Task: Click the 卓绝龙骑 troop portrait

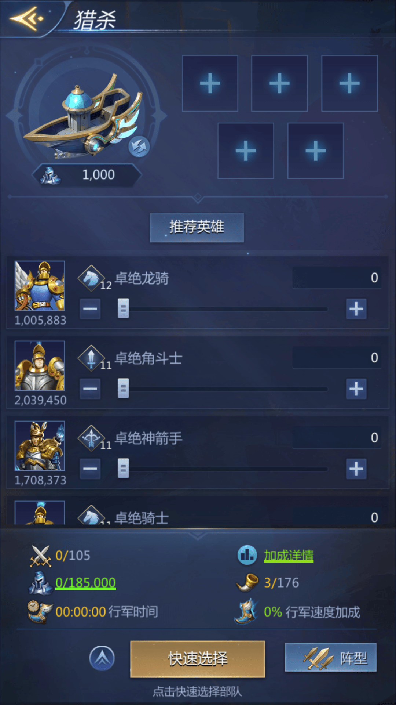Action: click(x=40, y=286)
